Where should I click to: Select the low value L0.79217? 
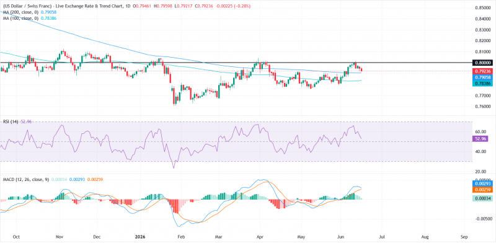point(184,7)
